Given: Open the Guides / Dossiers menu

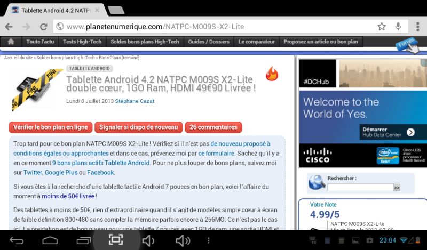Looking at the screenshot, I should pyautogui.click(x=209, y=42).
